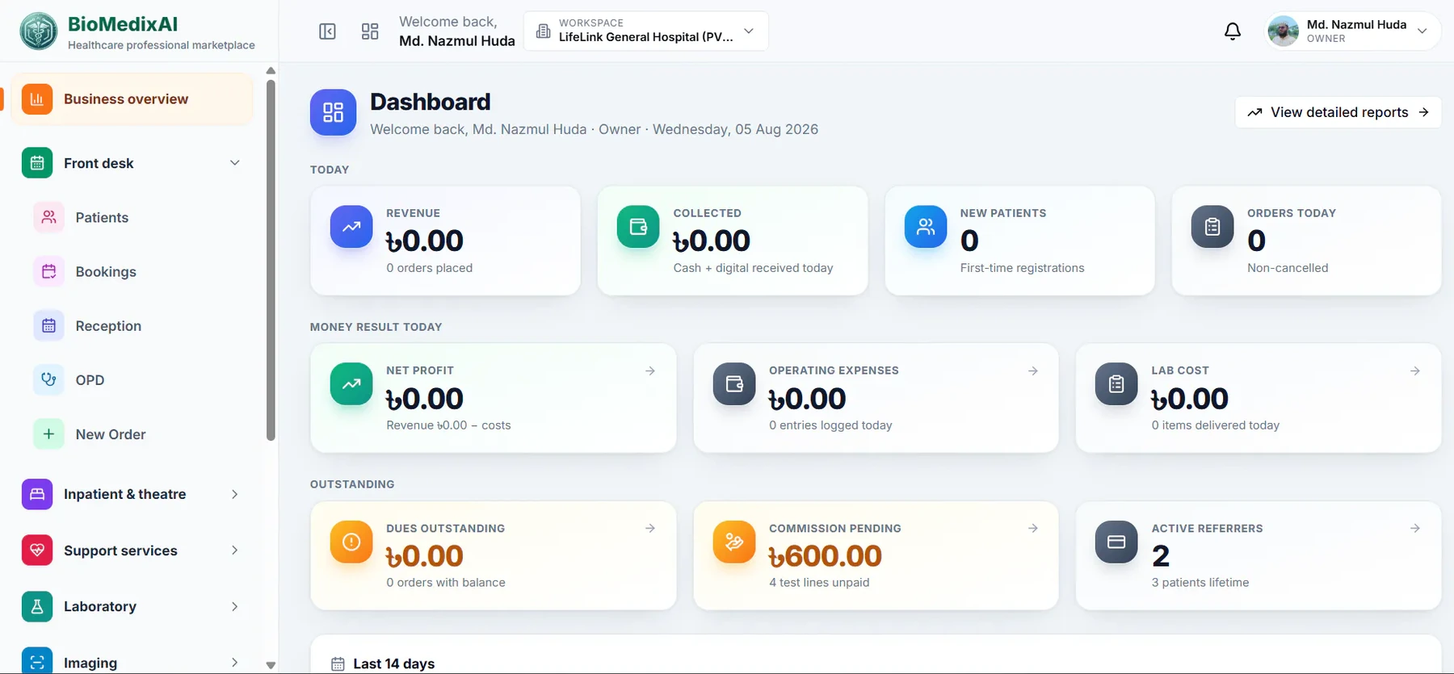Click the New Patients users icon

click(926, 227)
